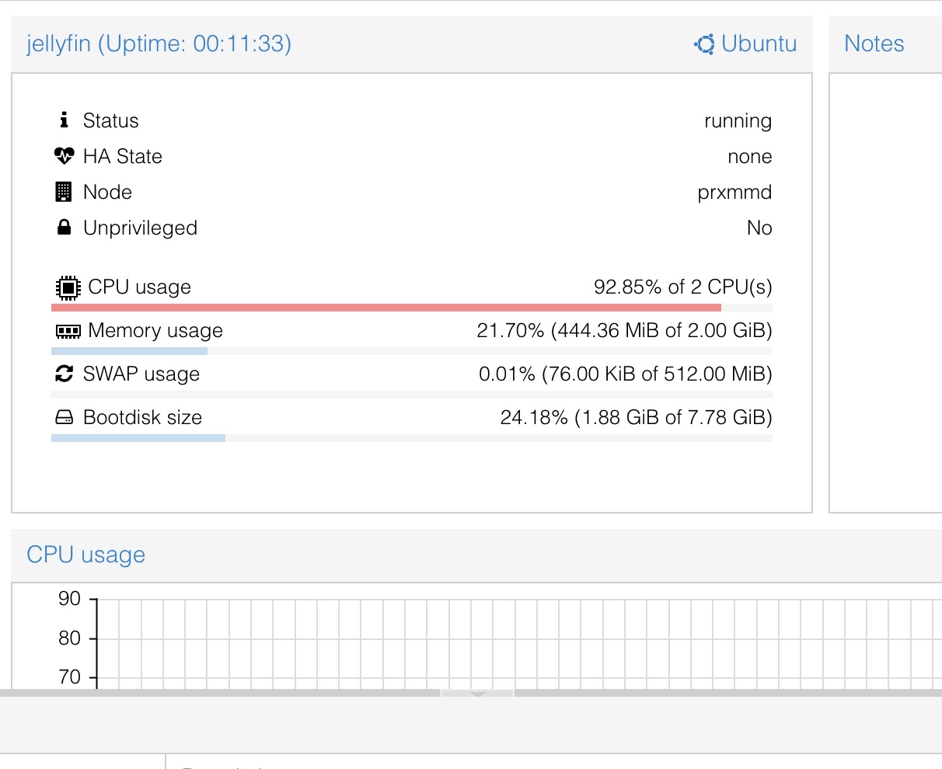Click the Ubuntu logo icon

704,44
